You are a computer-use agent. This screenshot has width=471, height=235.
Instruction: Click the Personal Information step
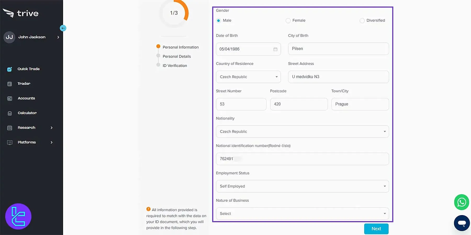(181, 47)
